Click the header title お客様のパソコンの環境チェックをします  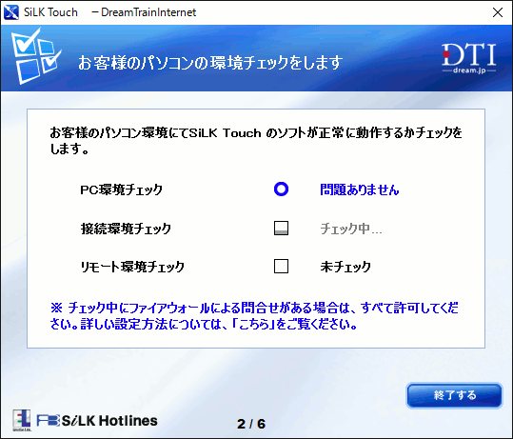[210, 63]
